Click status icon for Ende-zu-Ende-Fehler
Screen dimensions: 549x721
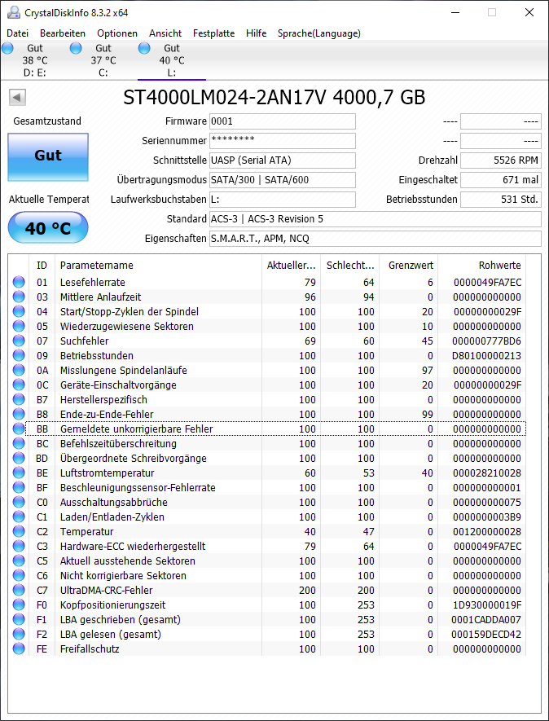coord(19,415)
